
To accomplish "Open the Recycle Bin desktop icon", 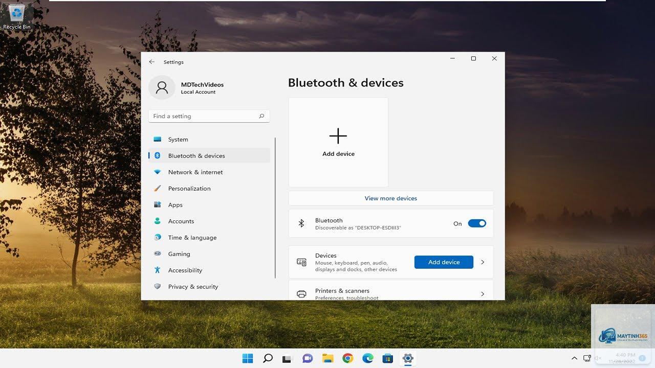I will [x=17, y=17].
